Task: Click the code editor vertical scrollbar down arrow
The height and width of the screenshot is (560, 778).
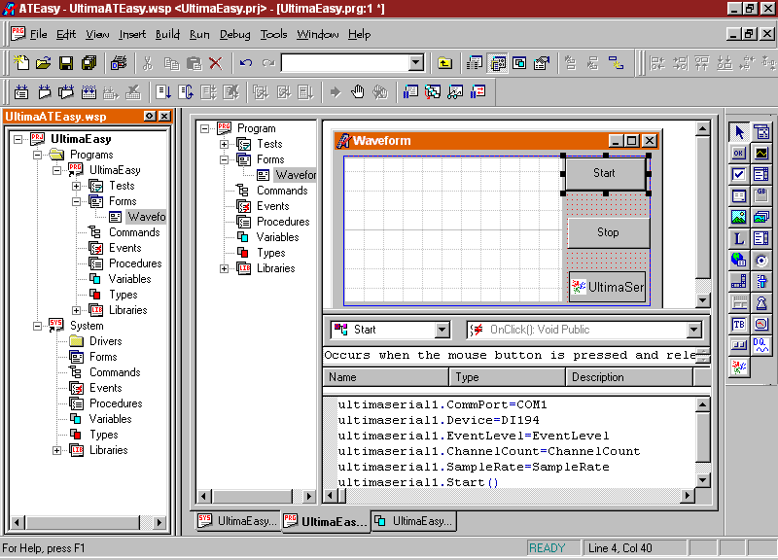Action: [702, 479]
